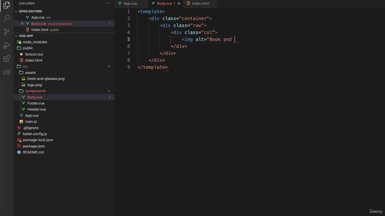The height and width of the screenshot is (216, 385).
Task: Click the opening template tag
Action: click(151, 11)
